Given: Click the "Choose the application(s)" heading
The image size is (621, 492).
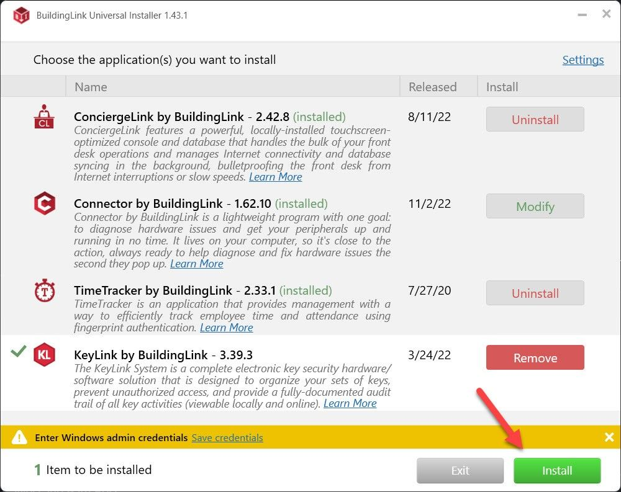Looking at the screenshot, I should 155,60.
